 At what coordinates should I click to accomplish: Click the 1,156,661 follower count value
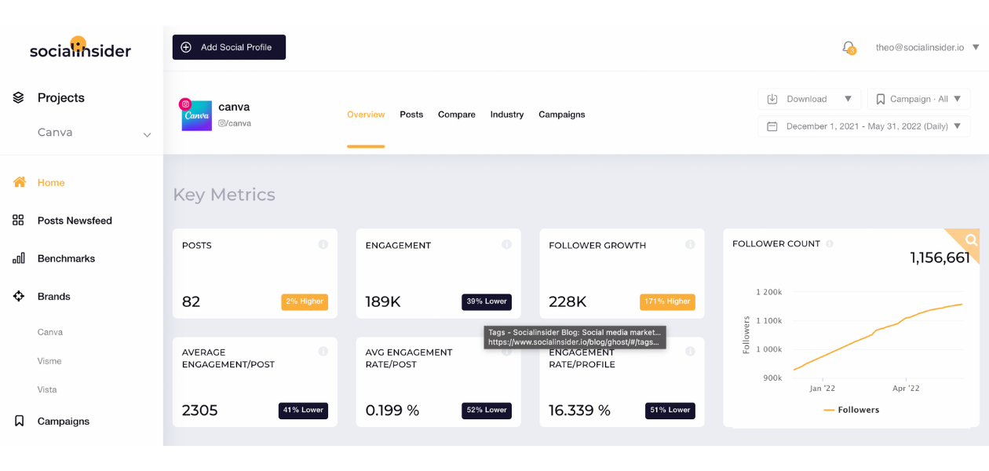[940, 257]
